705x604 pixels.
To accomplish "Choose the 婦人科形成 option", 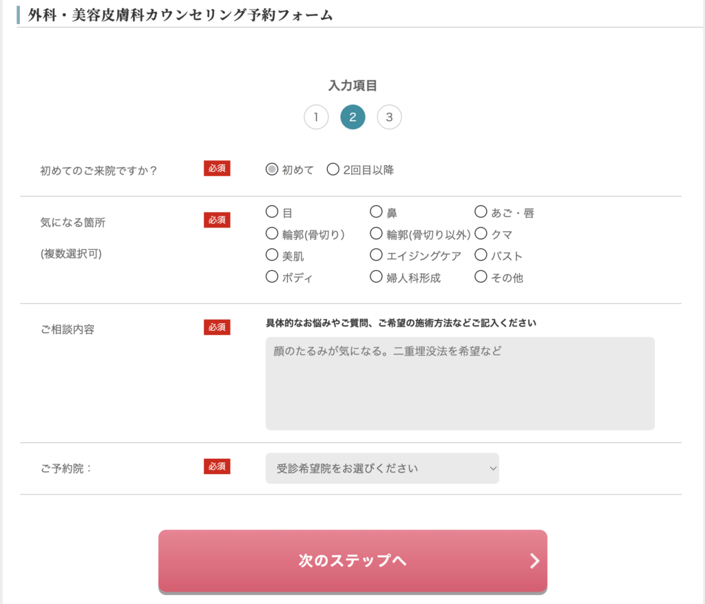I will [376, 277].
